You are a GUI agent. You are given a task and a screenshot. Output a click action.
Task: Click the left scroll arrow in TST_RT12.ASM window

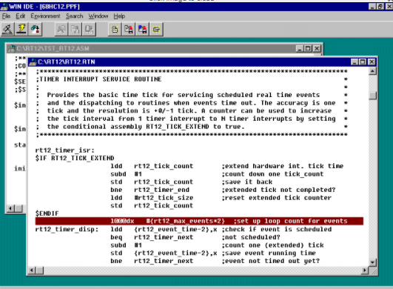10,208
